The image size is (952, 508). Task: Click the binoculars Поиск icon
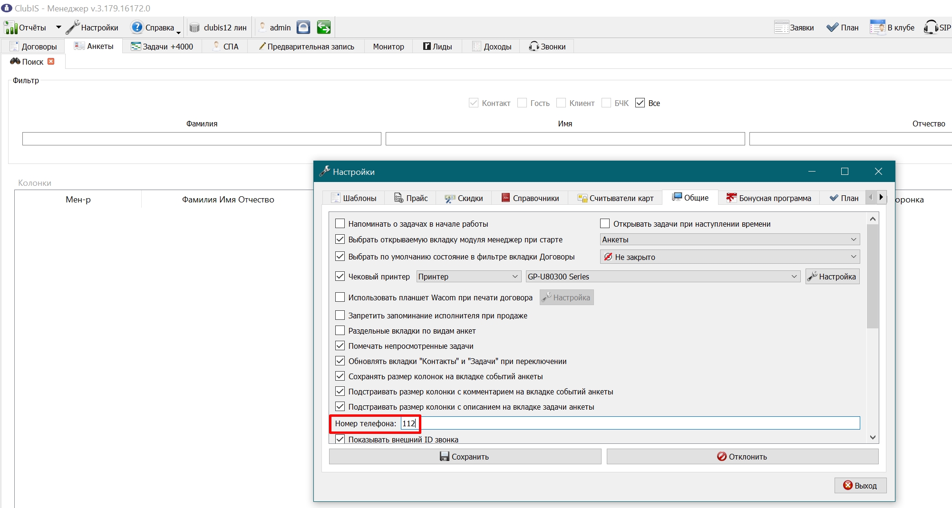coord(15,61)
